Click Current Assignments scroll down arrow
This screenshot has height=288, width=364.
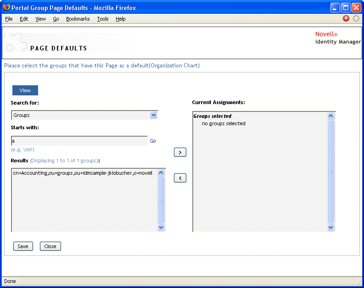click(331, 227)
